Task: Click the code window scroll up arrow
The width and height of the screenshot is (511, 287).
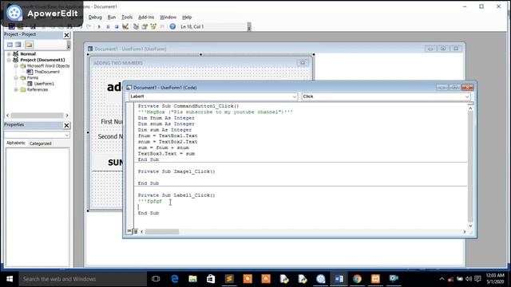Action: 470,108
